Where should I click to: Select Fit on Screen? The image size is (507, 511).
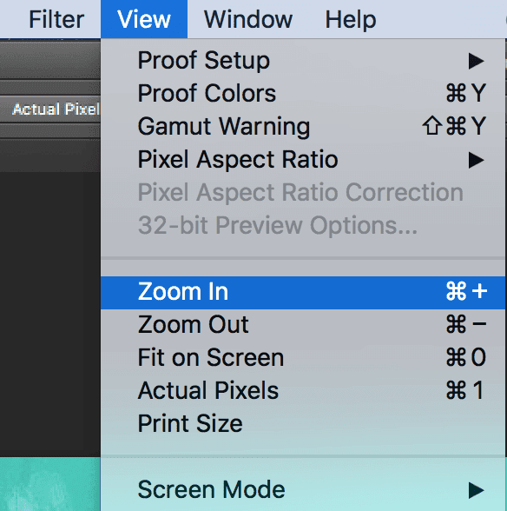(303, 358)
